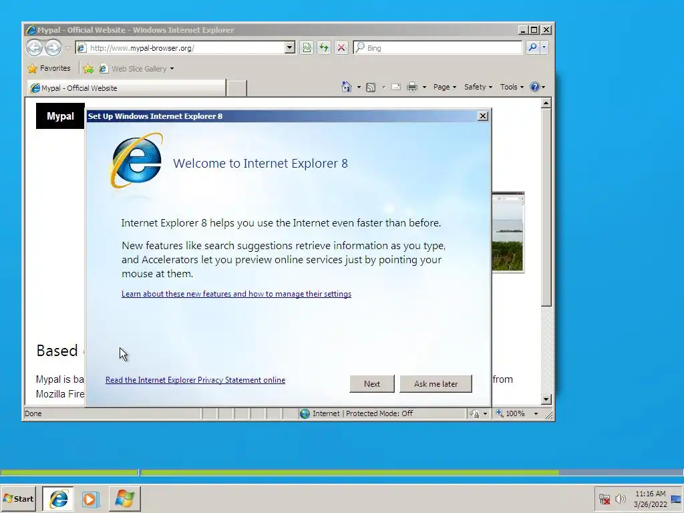Viewport: 684px width, 513px height.
Task: Click the Bing search box
Action: 438,48
